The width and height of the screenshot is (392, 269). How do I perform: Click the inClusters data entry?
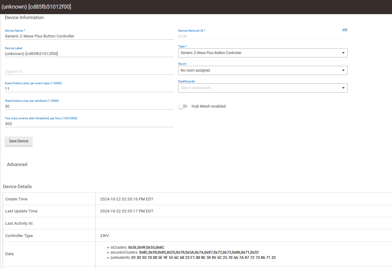tap(137, 247)
